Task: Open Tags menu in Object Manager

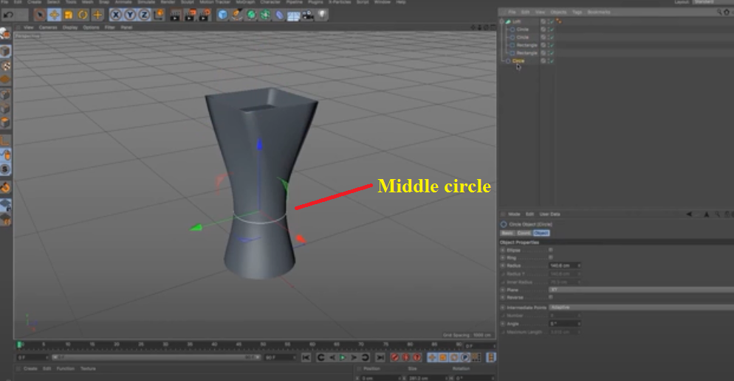Action: (577, 12)
